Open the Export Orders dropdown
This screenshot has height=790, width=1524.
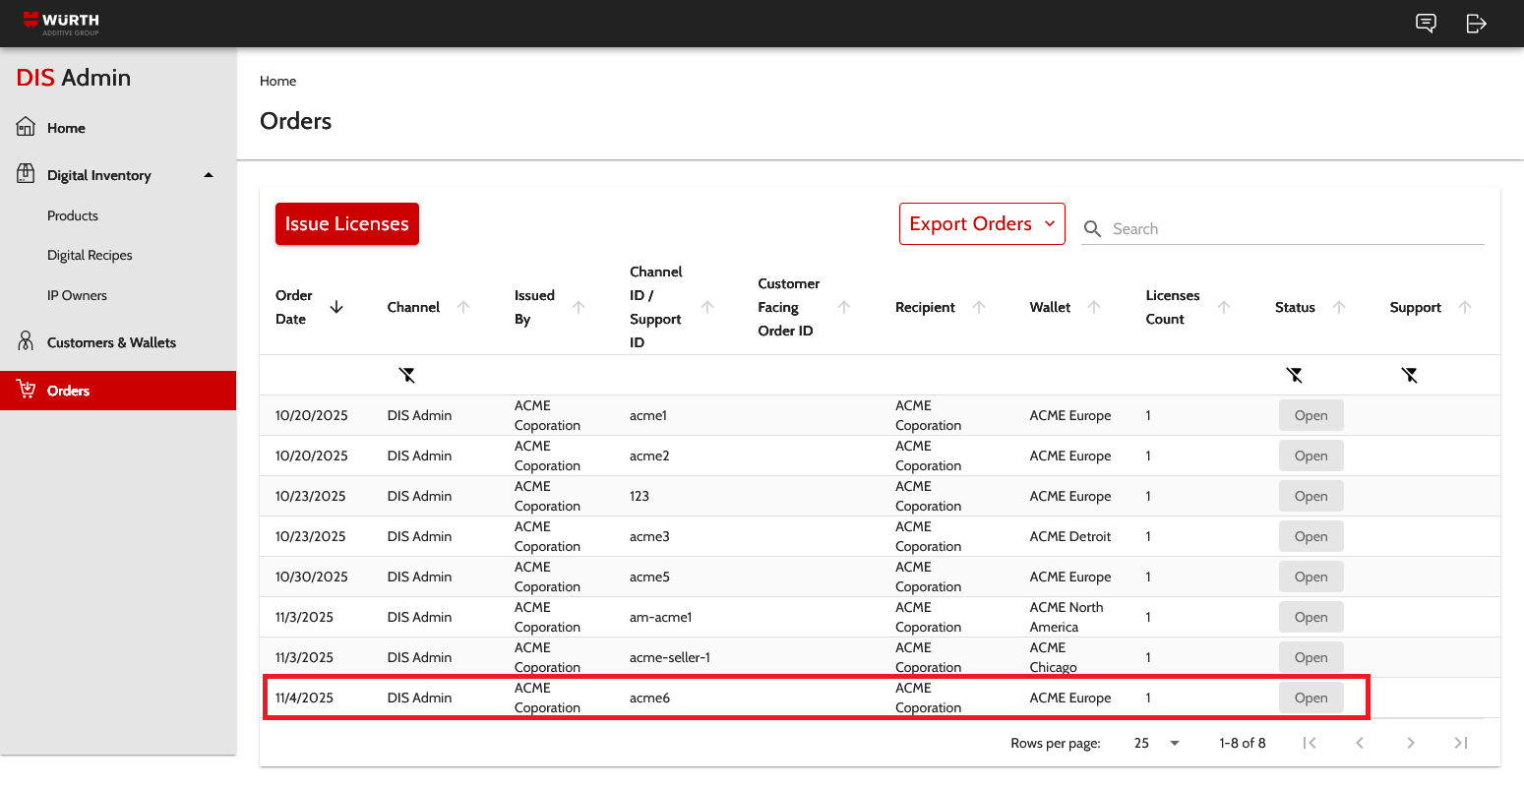982,224
